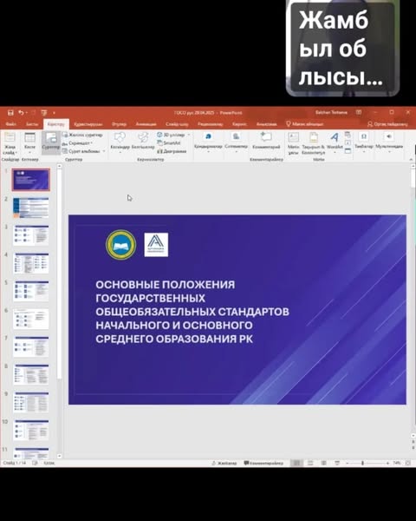416x521 pixels.
Task: Switch to Slide Sorter view
Action: 310,463
